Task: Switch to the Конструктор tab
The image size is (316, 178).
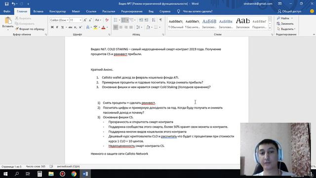Action: click(58, 11)
